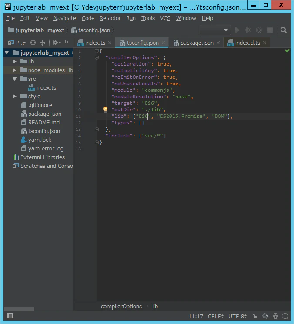Screen dimensions: 294x324
Task: Open the Refactor menu
Action: 110,18
